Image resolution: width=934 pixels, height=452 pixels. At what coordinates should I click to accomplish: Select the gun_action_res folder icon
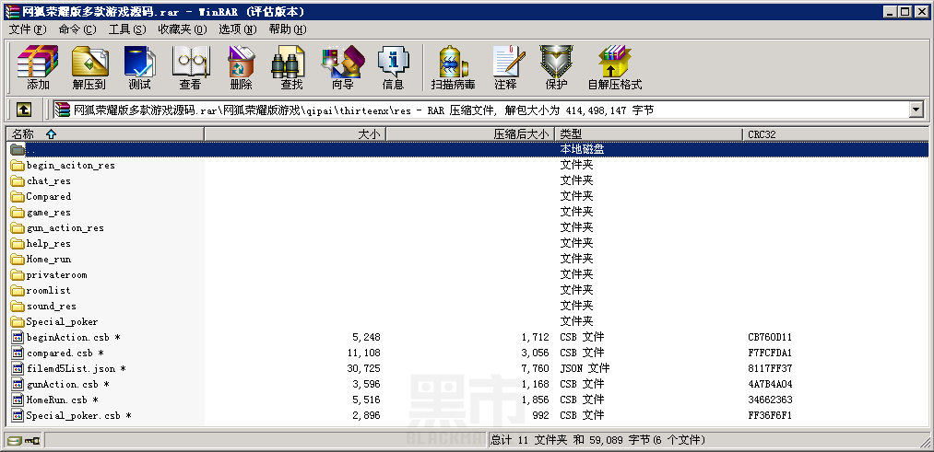(x=18, y=227)
